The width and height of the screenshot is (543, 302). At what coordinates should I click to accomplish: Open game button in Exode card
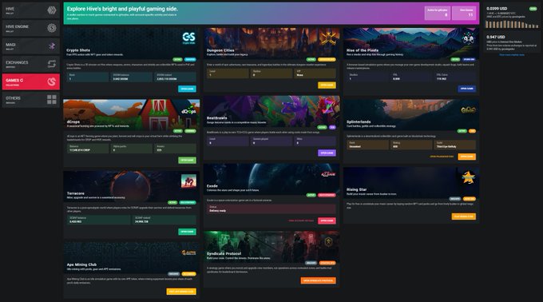(327, 221)
